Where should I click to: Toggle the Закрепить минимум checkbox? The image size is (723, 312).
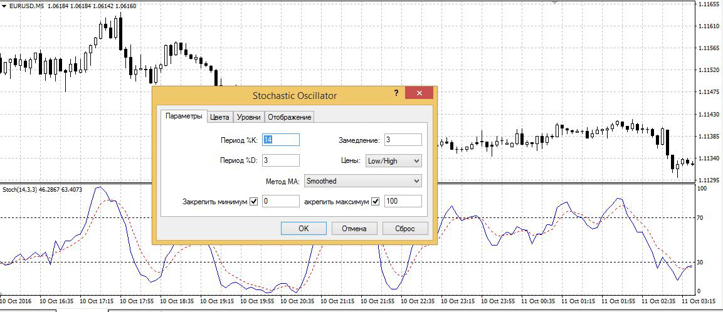pos(254,202)
